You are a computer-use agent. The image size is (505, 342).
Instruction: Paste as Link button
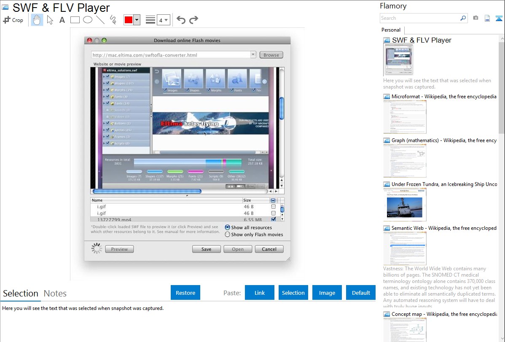(260, 293)
